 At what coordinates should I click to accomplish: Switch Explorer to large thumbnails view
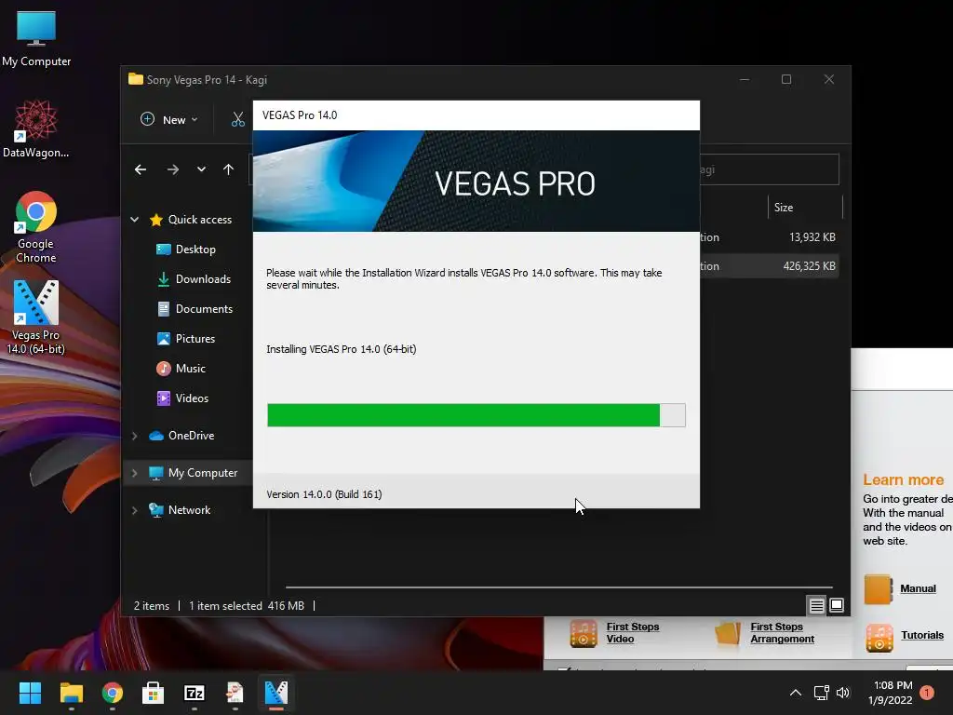click(x=837, y=605)
